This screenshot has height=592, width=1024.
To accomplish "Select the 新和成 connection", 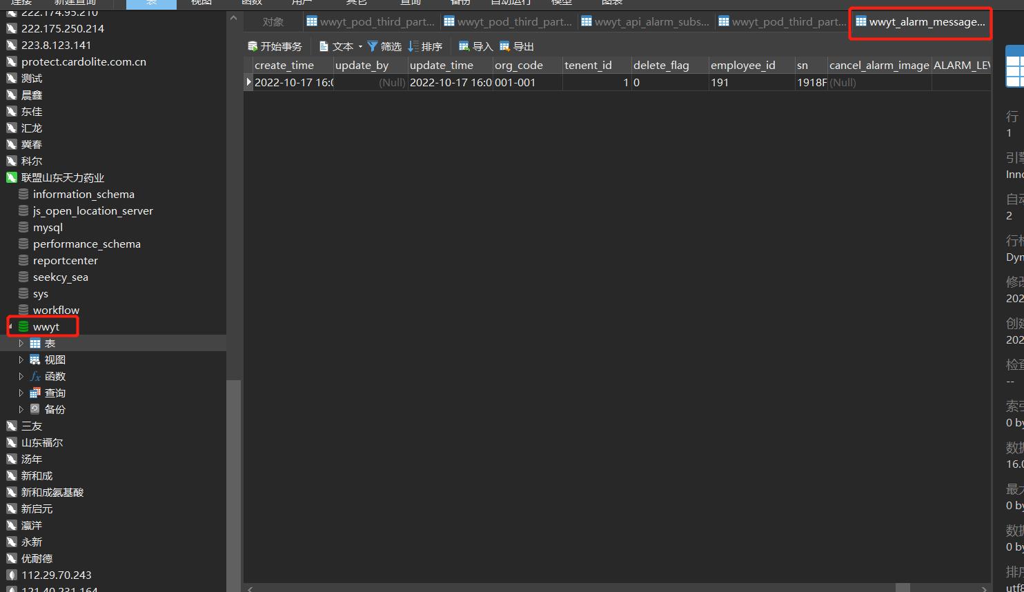I will [x=37, y=475].
